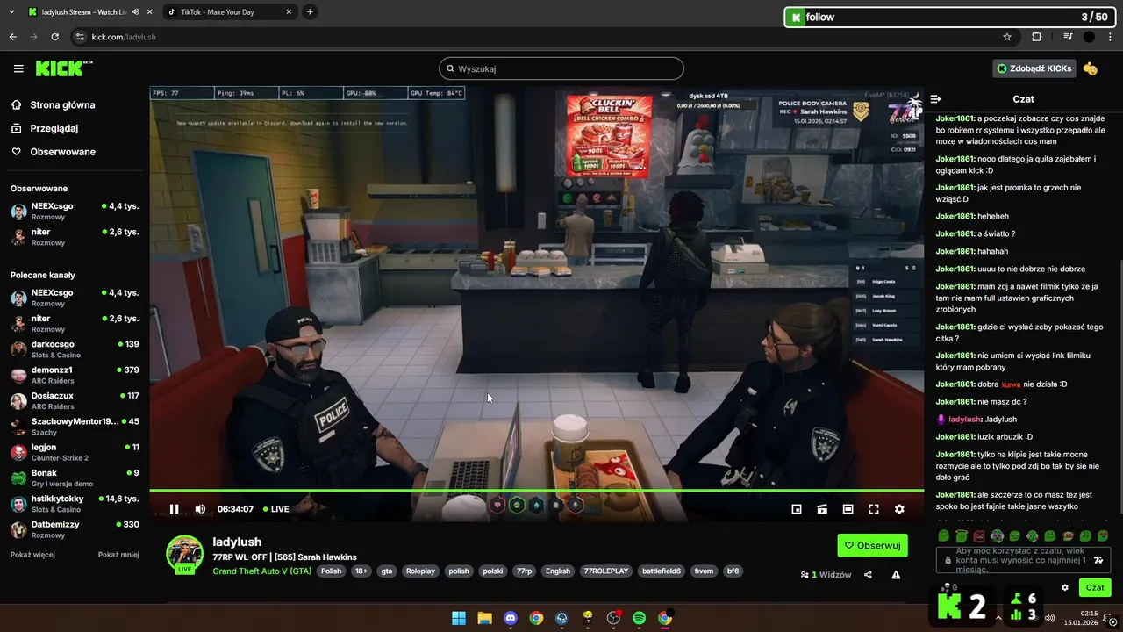Open SzachowyMentor19 recommended channel

(75, 427)
